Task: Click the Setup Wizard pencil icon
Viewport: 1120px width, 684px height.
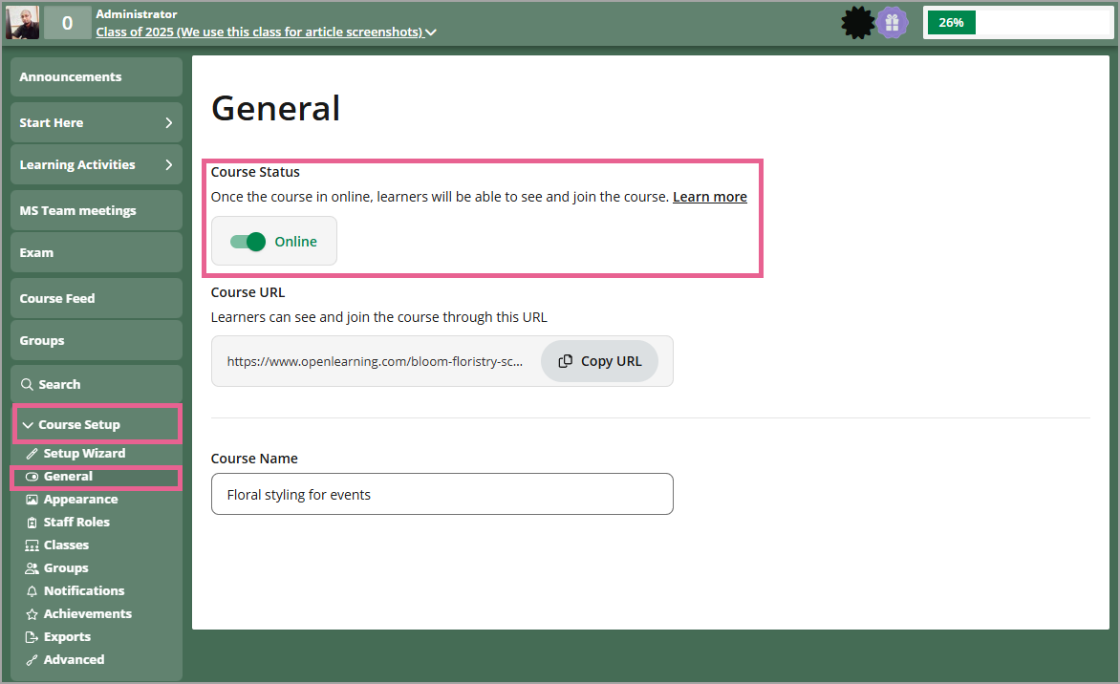Action: click(x=32, y=454)
